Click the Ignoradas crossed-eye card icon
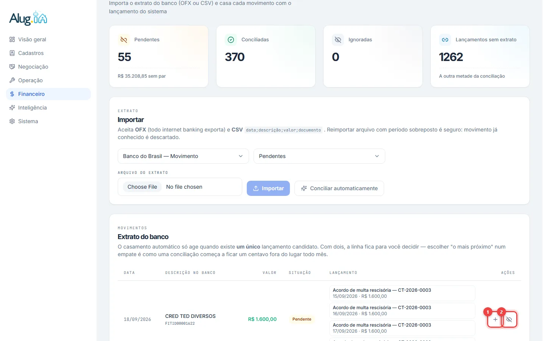Screen dimensions: 545x341 pos(338,40)
